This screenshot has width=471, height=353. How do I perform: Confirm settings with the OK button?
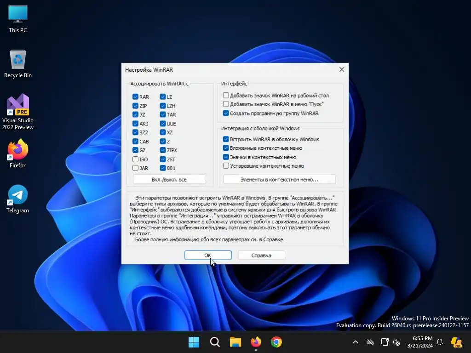pos(208,255)
